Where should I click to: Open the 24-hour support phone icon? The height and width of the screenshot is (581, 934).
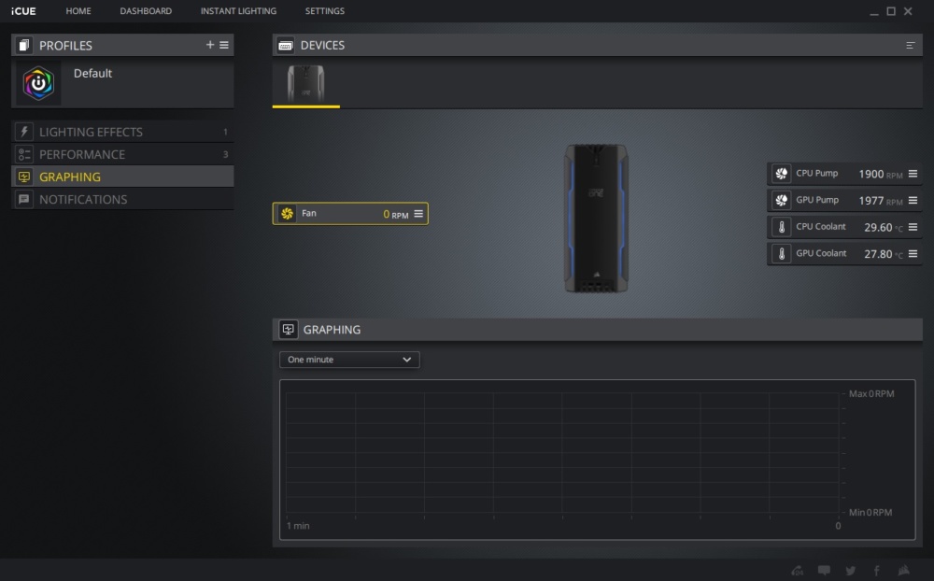(798, 571)
